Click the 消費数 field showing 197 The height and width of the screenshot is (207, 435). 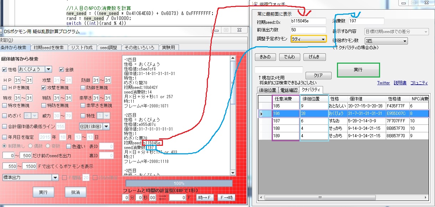[366, 21]
